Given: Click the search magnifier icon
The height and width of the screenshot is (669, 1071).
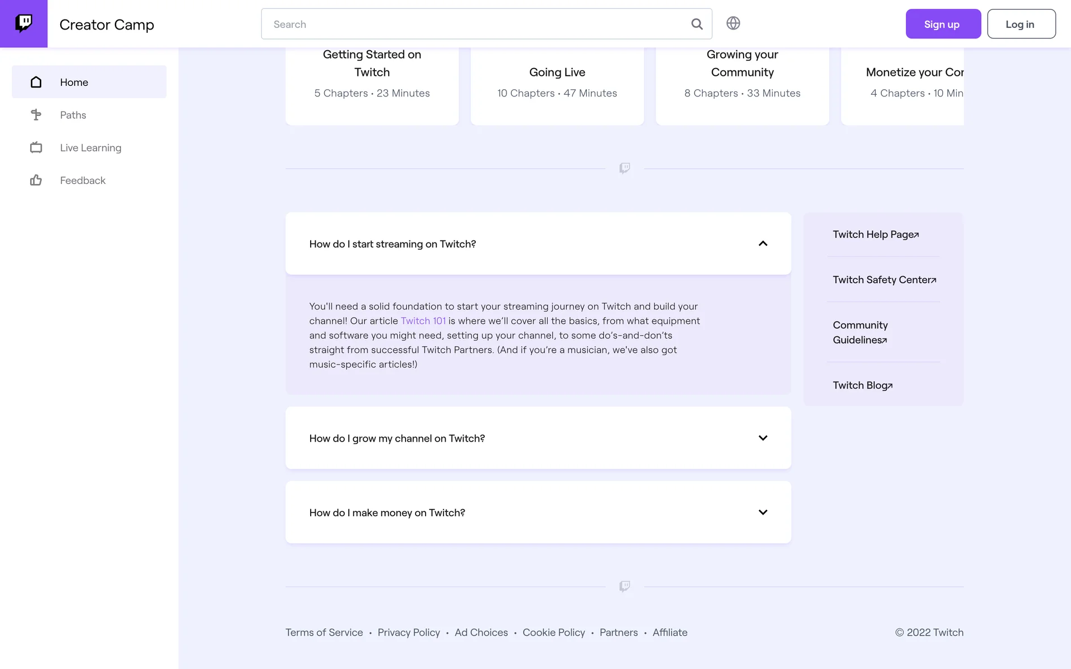Looking at the screenshot, I should tap(697, 24).
